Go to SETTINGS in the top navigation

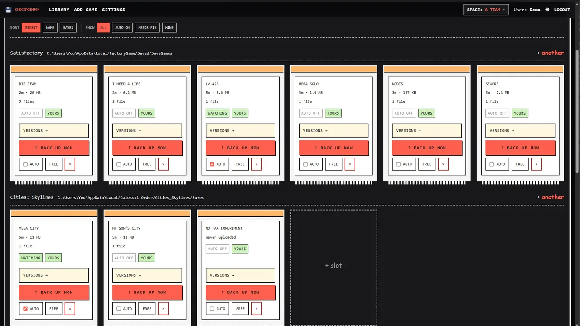tap(114, 10)
